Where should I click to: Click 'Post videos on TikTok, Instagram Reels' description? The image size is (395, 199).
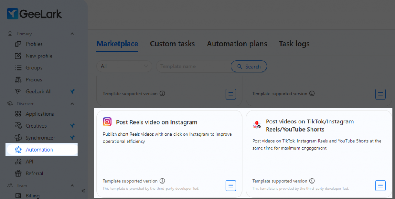(317, 145)
